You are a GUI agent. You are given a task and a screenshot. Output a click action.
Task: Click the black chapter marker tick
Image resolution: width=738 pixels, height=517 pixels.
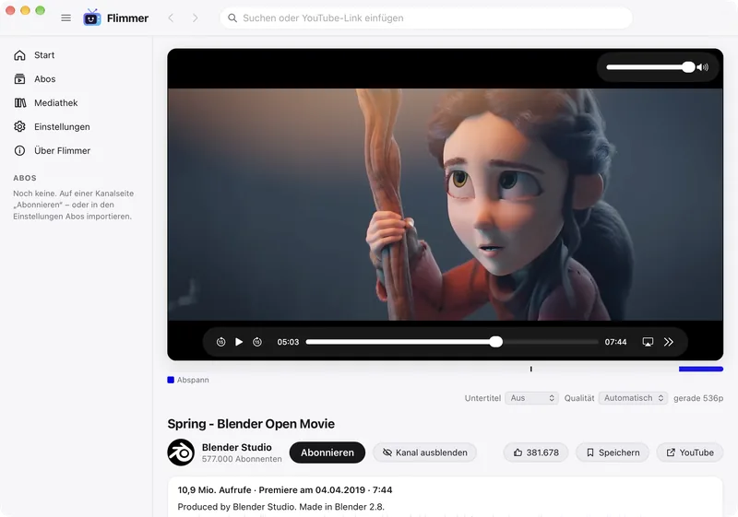coord(531,369)
